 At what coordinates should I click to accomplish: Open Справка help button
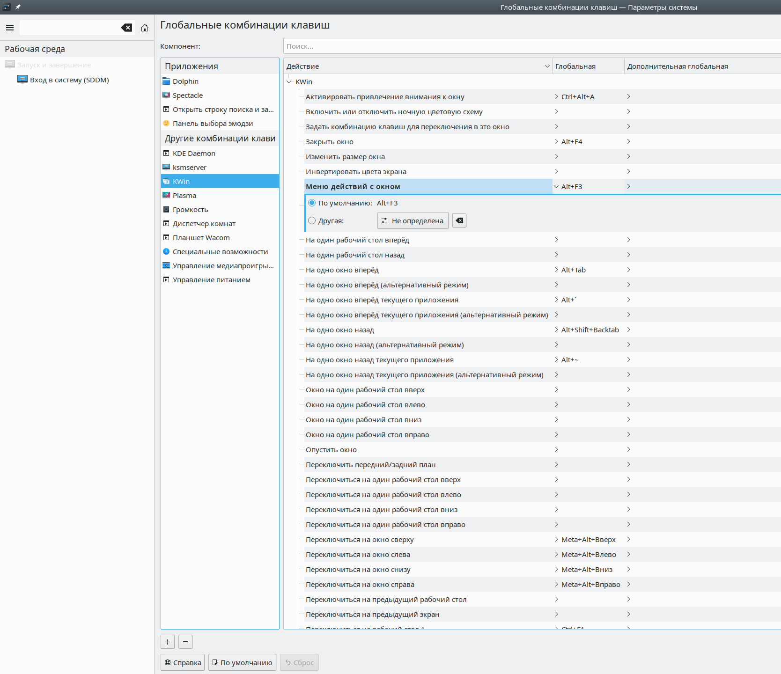tap(183, 662)
